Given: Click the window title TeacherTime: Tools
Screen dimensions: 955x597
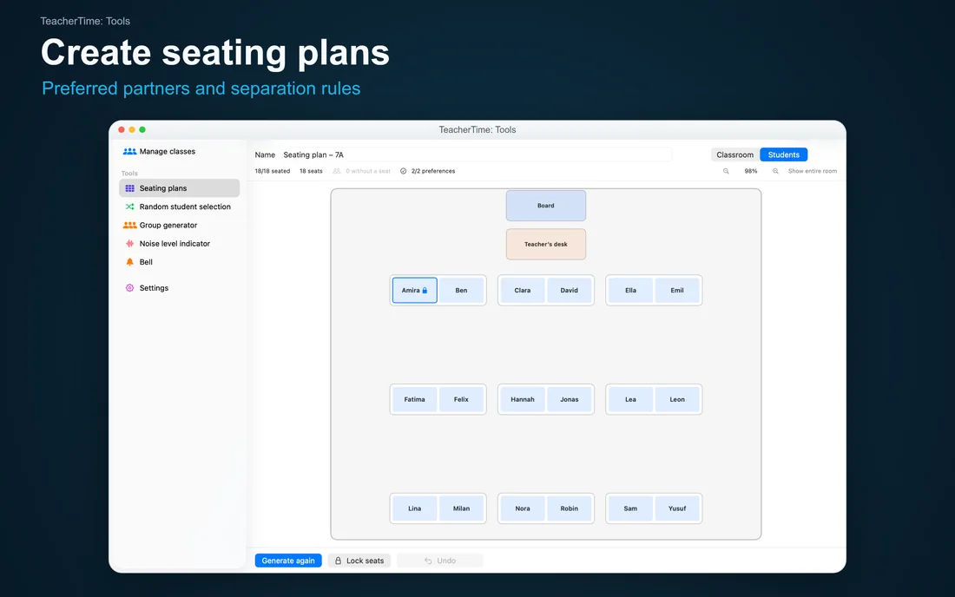Looking at the screenshot, I should click(x=477, y=129).
